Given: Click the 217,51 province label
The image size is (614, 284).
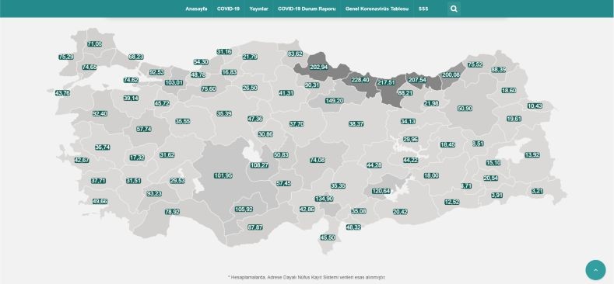Looking at the screenshot, I should [x=386, y=83].
